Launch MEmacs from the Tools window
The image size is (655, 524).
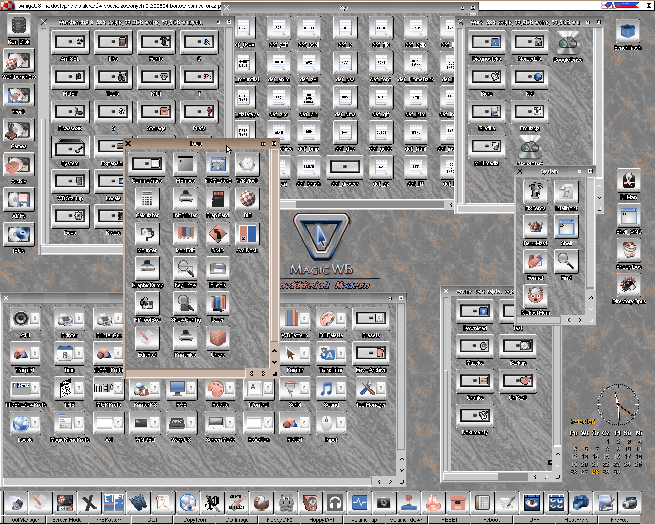(185, 164)
